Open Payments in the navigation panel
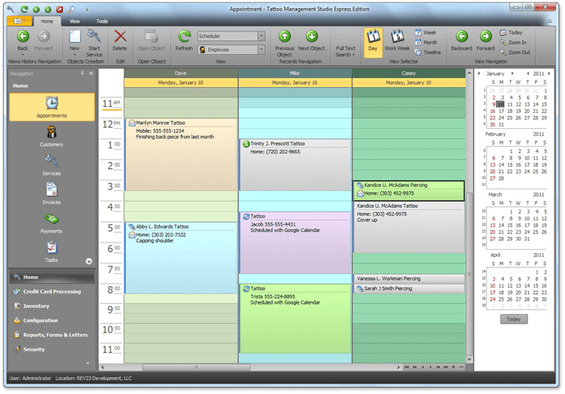Image resolution: width=565 pixels, height=394 pixels. 52,223
